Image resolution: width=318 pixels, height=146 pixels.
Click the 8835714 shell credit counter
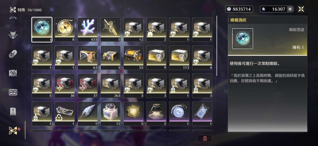pos(239,9)
